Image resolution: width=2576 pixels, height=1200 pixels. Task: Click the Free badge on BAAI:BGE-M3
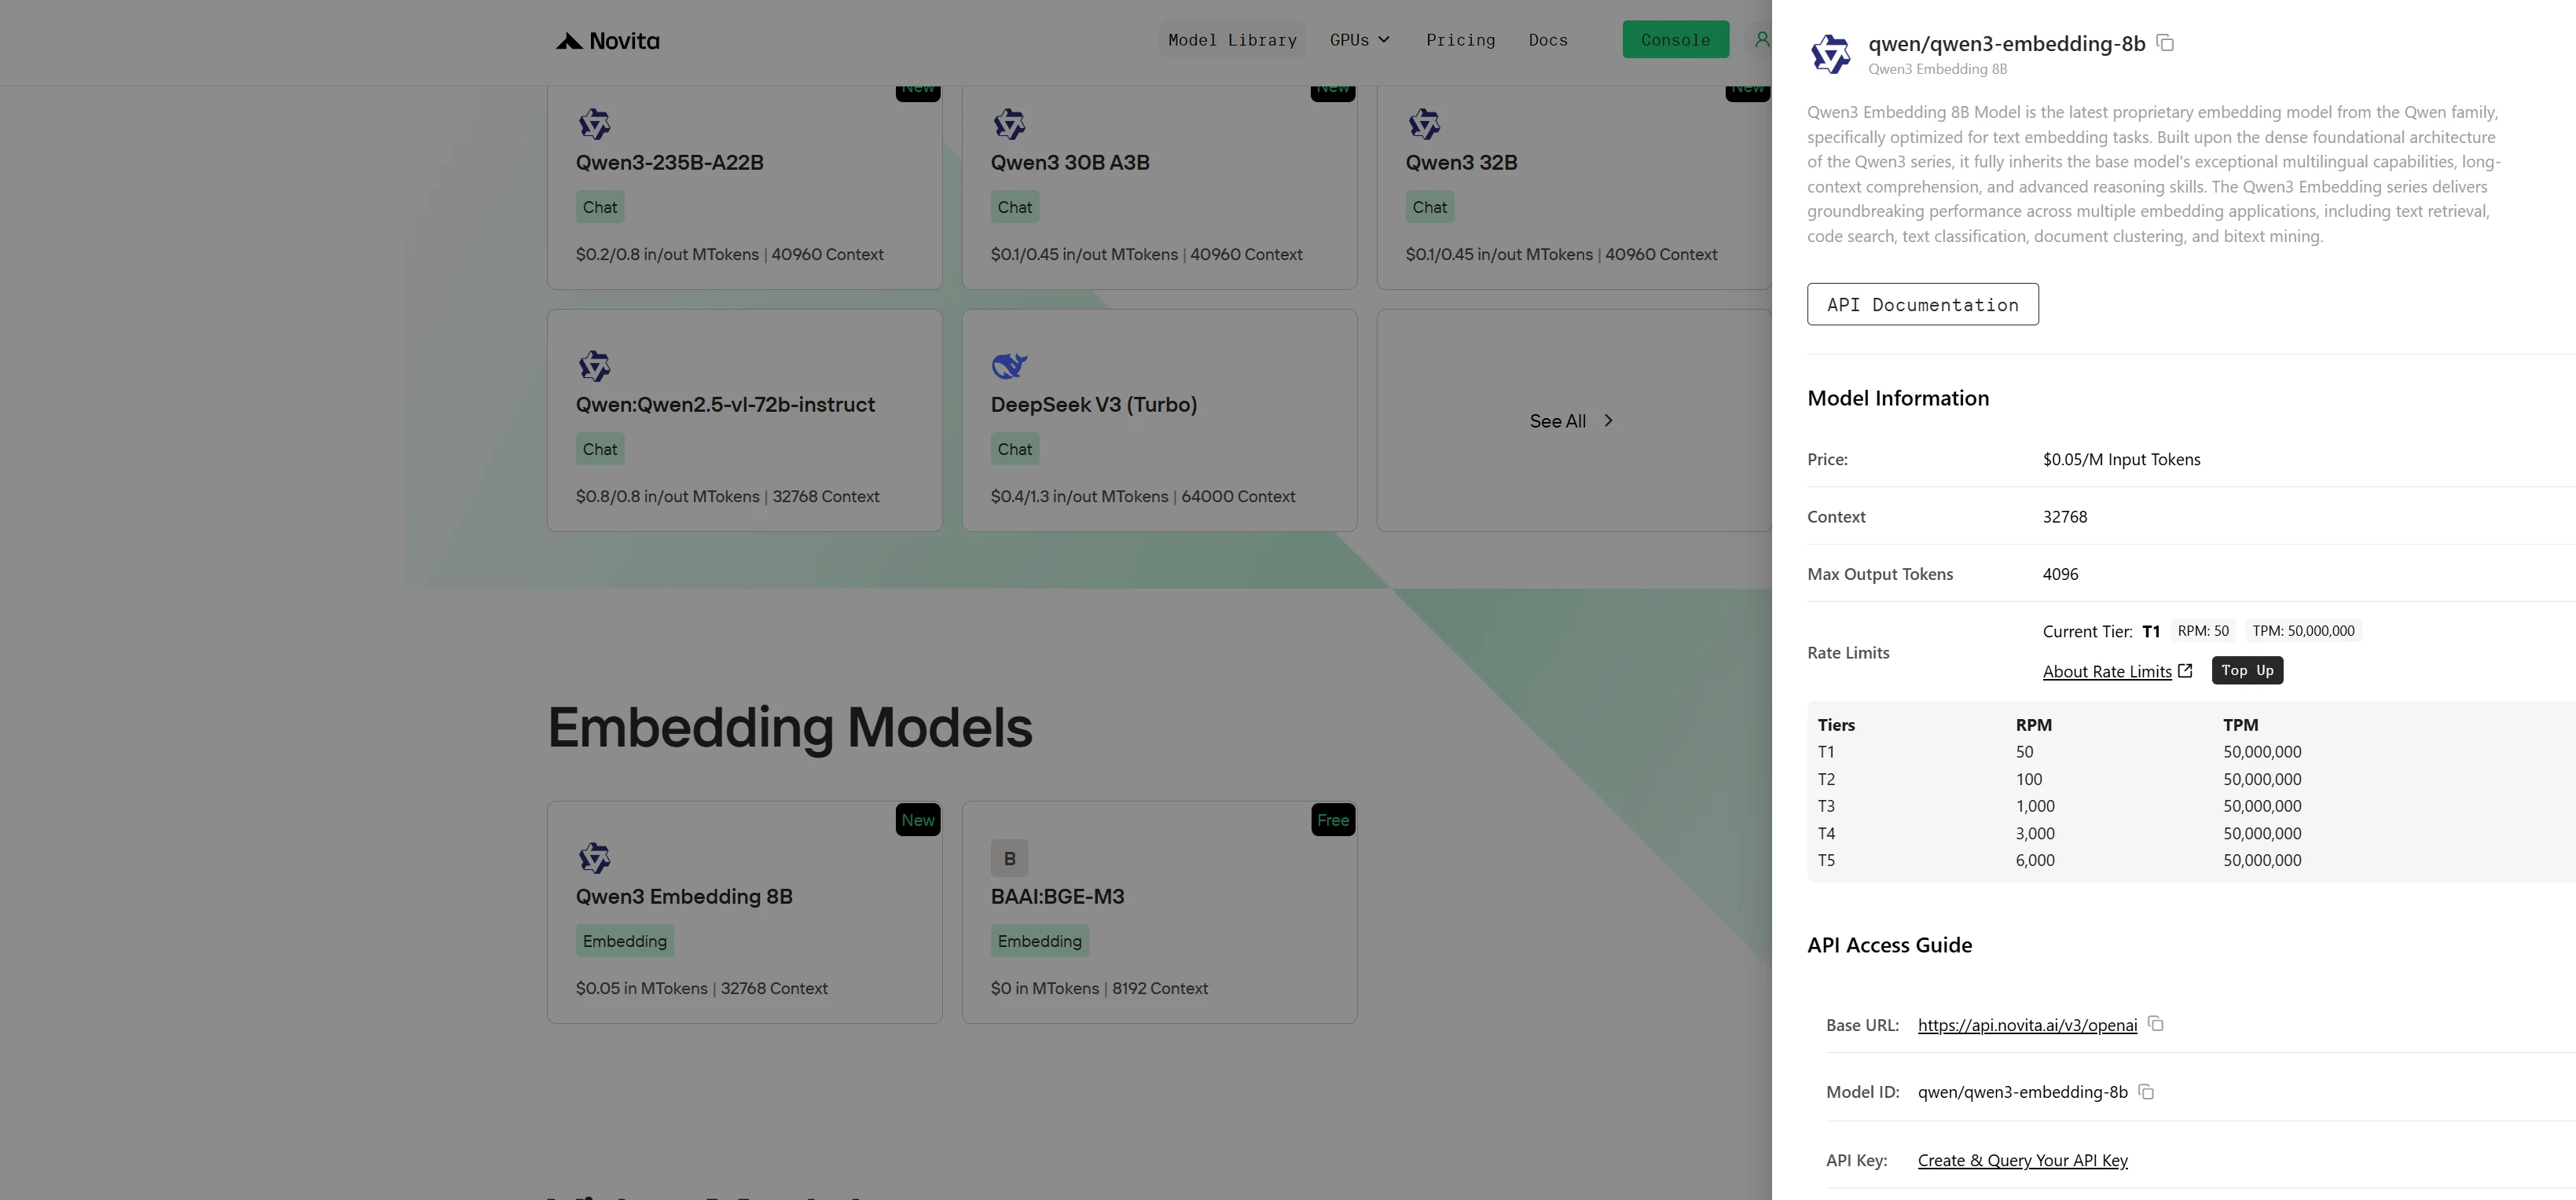1333,820
